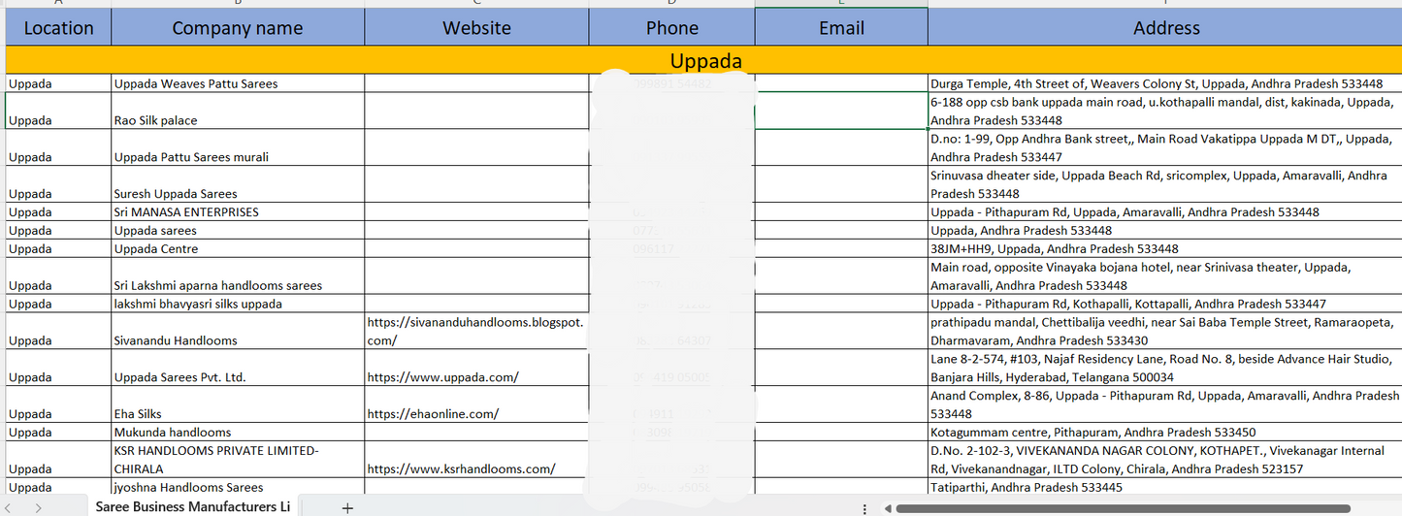Screen dimensions: 1402x516
Task: Select the prathipadu mandal, Chettibalija veedhi address
Action: 1165,332
